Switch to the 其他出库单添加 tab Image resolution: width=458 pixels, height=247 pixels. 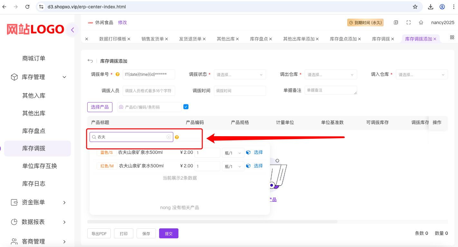(299, 39)
